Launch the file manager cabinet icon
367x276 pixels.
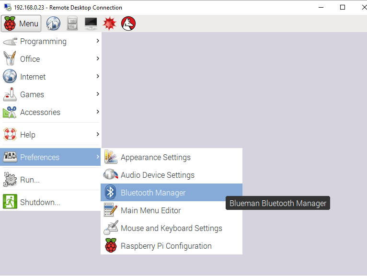pos(72,23)
